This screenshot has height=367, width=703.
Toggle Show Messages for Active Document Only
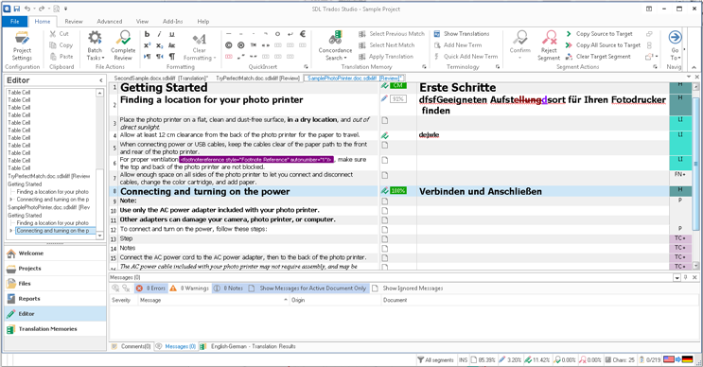[x=308, y=288]
